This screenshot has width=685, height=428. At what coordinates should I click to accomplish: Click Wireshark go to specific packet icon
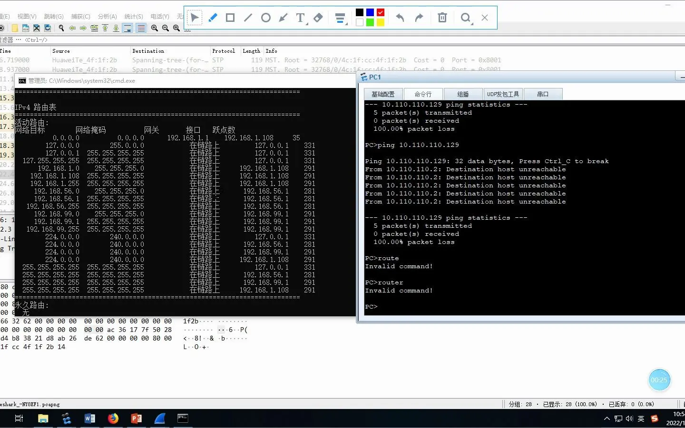click(x=94, y=28)
